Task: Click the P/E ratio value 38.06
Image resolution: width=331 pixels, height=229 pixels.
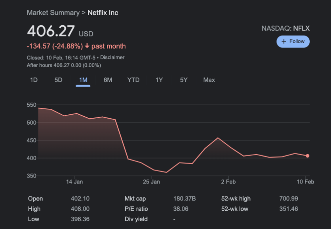Action: 181,209
